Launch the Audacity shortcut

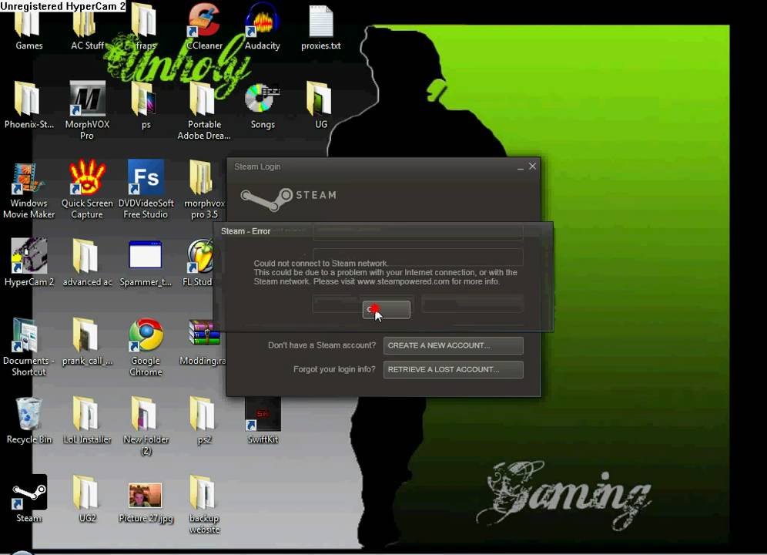263,27
